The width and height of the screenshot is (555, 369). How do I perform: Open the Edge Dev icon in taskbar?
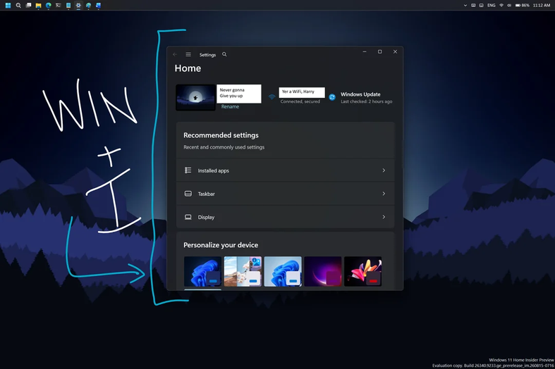[x=88, y=6]
